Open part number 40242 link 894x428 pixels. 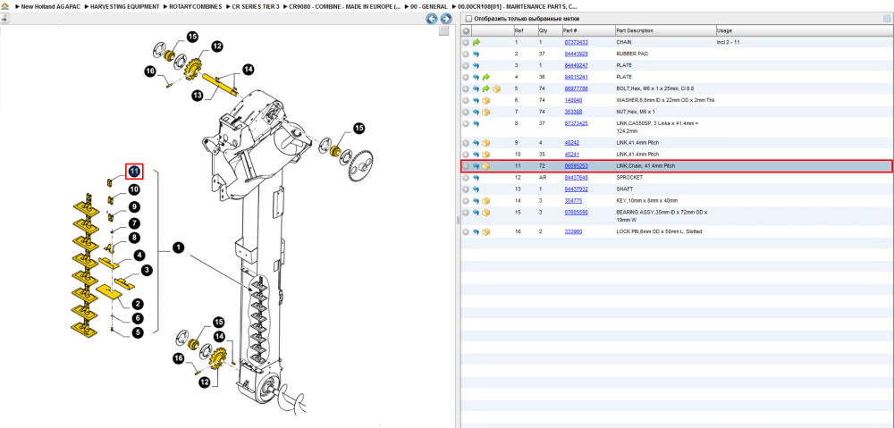point(572,143)
